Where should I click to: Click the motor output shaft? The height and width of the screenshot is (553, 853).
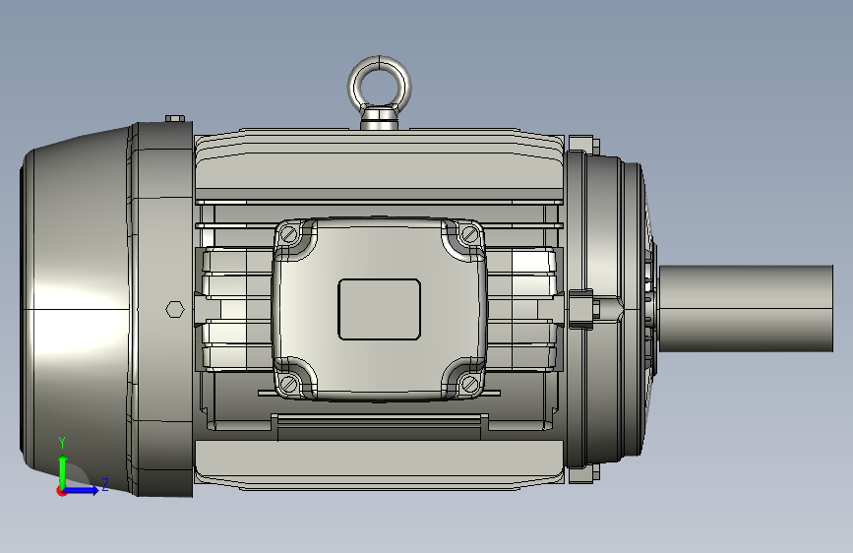click(746, 309)
